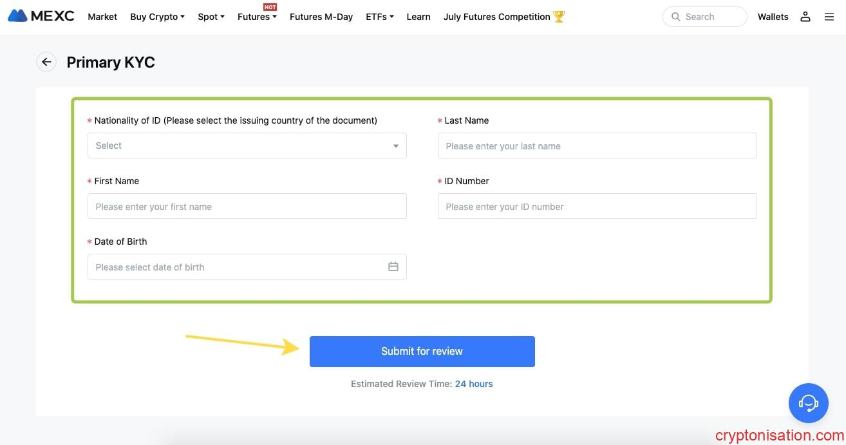Expand the Buy Crypto menu

point(157,17)
